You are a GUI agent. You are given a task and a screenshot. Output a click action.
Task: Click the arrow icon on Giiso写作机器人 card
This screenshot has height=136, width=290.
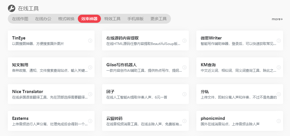[184, 67]
